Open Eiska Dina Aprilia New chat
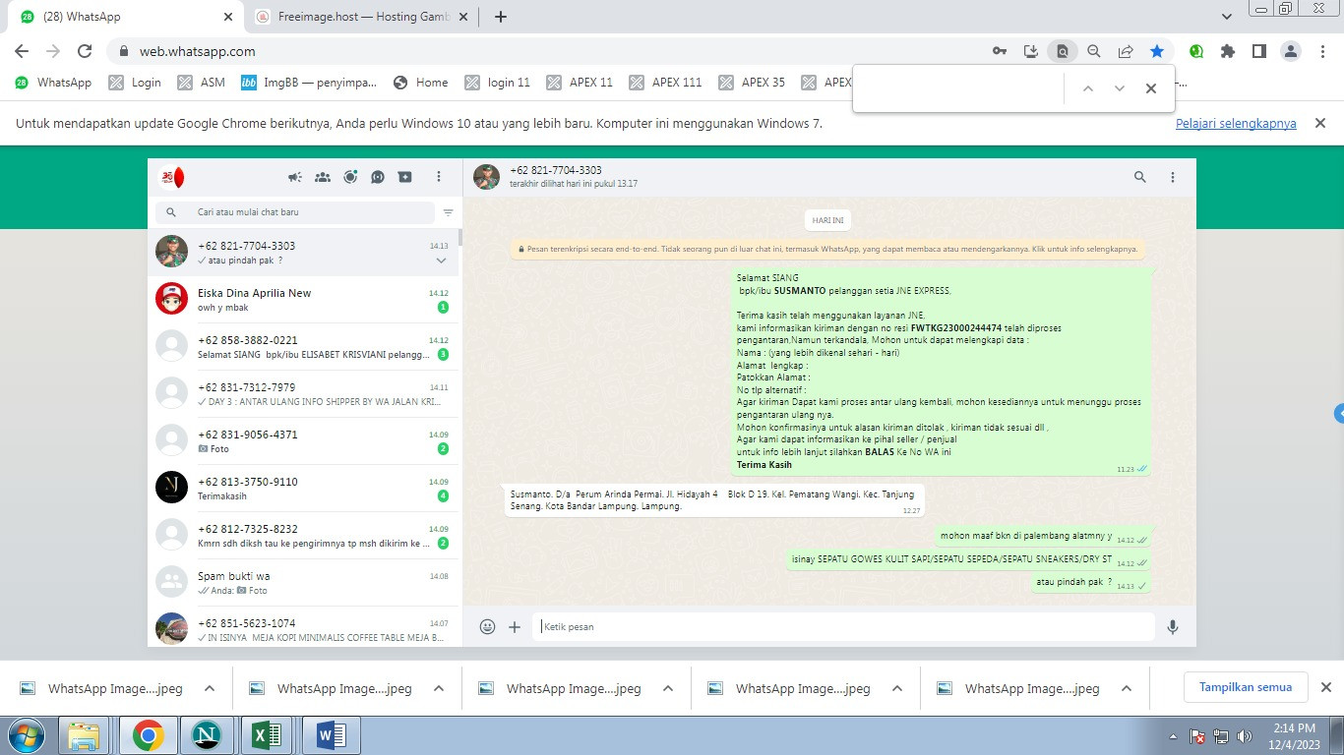Screen dimensions: 1344x755 pos(303,299)
